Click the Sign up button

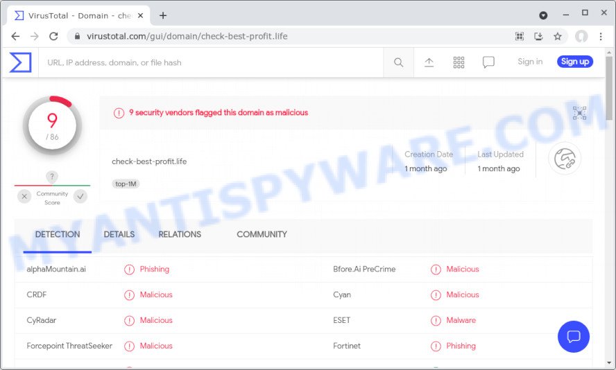point(575,62)
